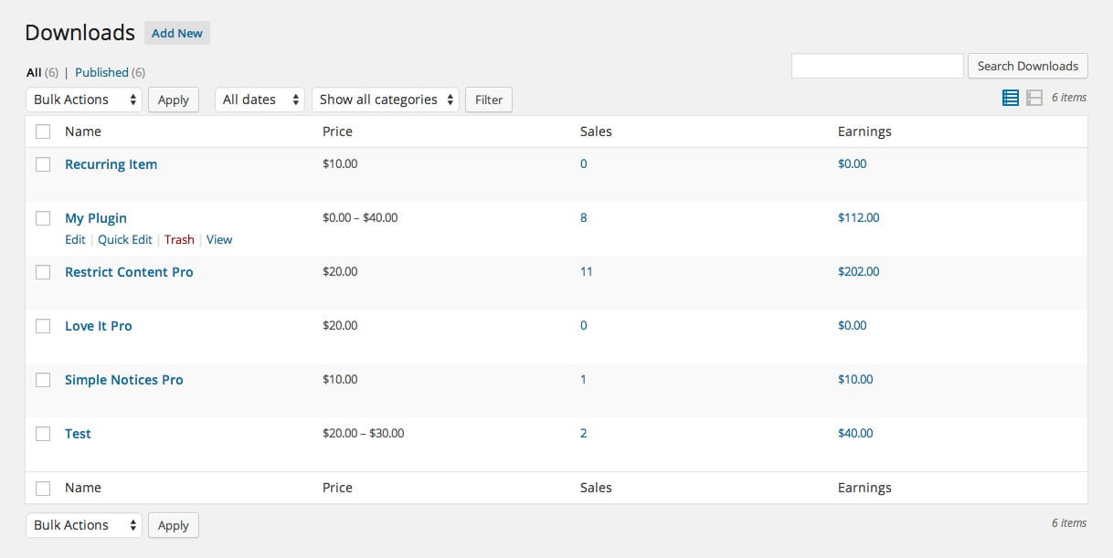This screenshot has width=1113, height=558.
Task: Show the Published downloads filter
Action: point(101,72)
